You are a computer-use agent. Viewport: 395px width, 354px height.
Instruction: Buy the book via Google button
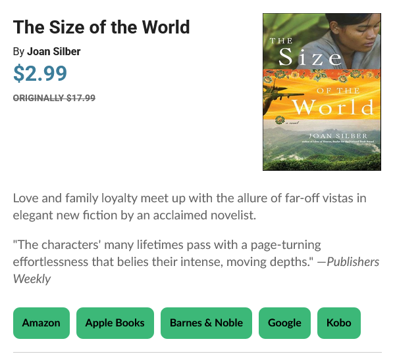(284, 323)
